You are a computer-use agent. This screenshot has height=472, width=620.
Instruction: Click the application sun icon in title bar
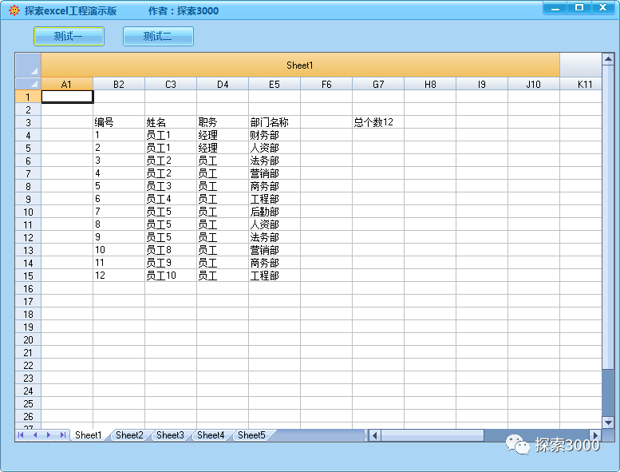click(x=14, y=10)
